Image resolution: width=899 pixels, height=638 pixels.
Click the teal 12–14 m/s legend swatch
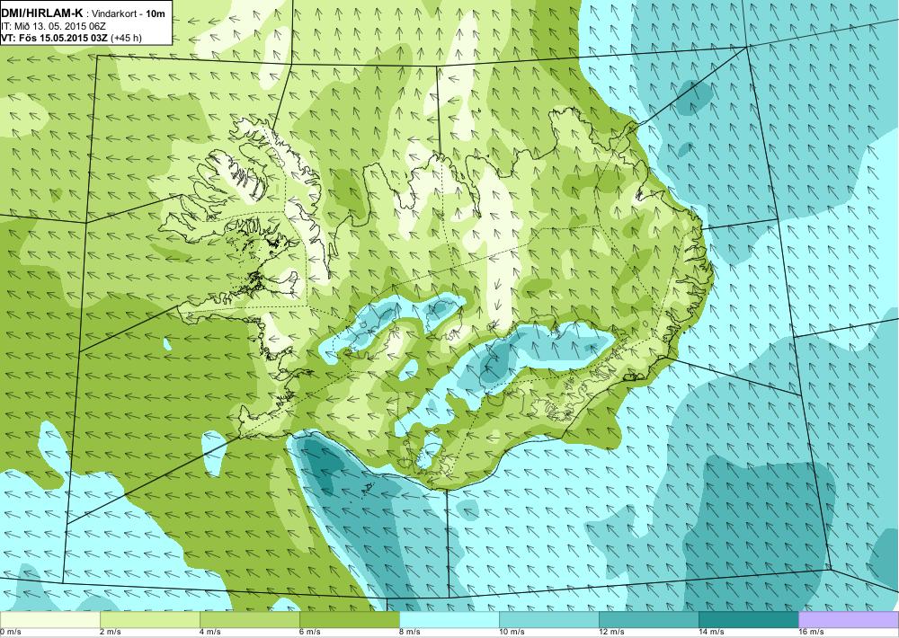tap(648, 619)
